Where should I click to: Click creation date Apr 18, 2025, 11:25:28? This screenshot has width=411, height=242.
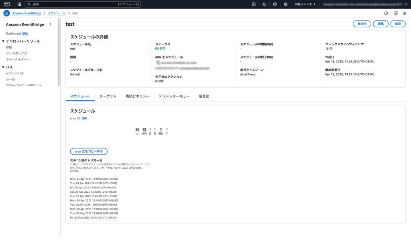tap(350, 61)
